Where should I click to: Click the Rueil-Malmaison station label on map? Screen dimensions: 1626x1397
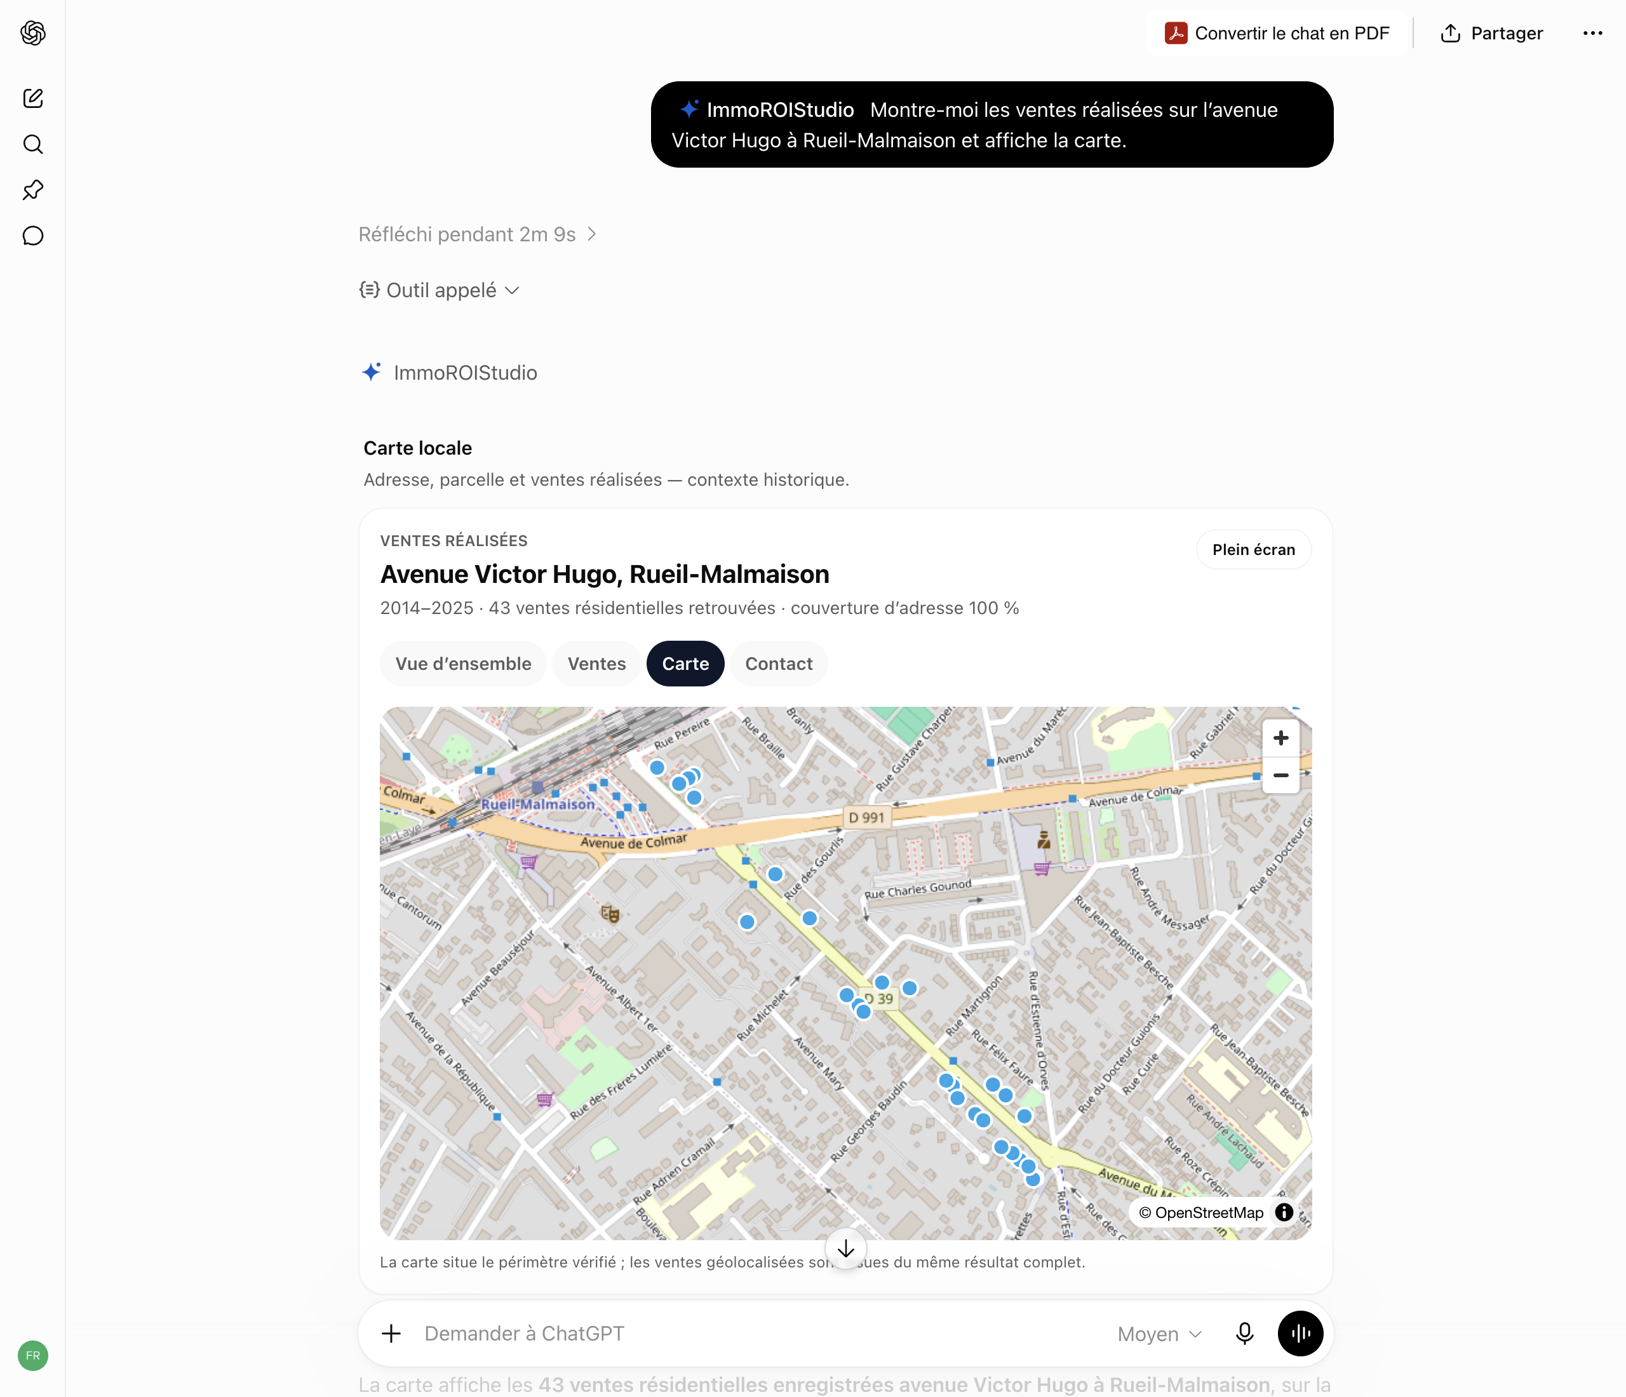click(x=537, y=804)
